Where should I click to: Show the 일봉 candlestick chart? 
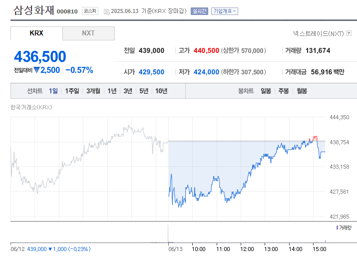pos(266,91)
